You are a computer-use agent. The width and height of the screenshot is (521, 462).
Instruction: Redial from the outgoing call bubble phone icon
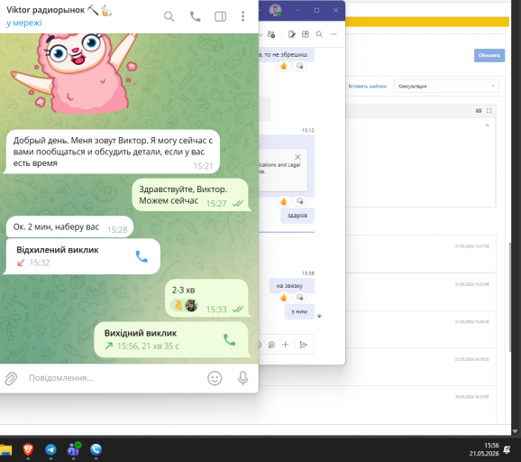(229, 339)
